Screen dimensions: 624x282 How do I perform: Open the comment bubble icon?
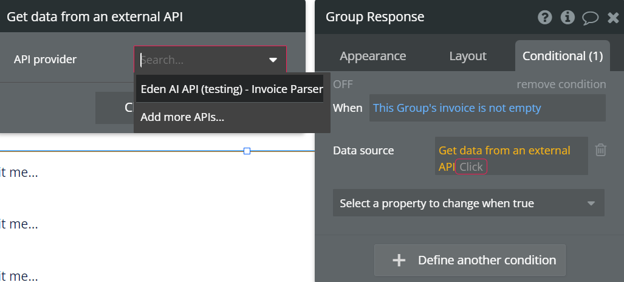[x=590, y=18]
